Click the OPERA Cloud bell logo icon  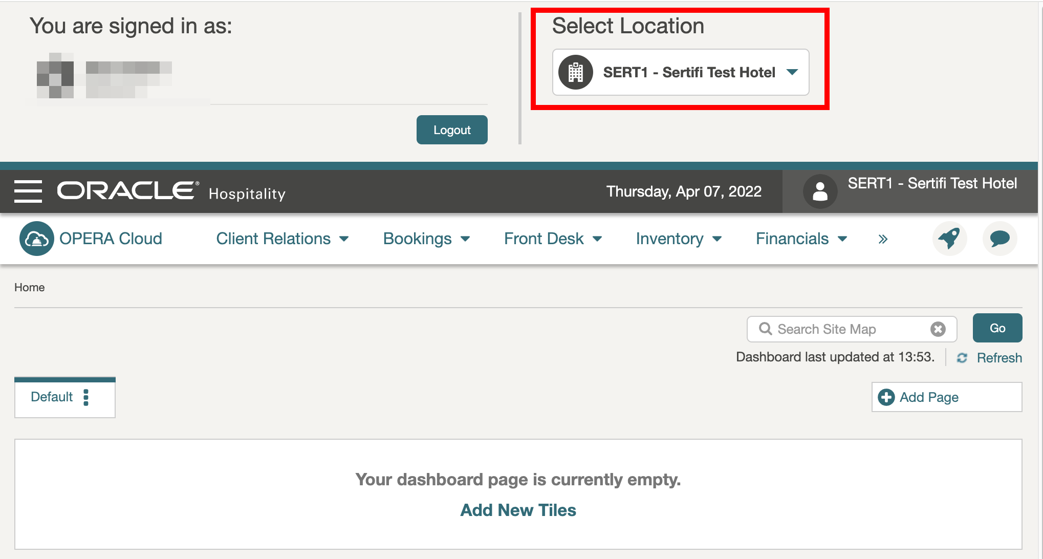(36, 239)
